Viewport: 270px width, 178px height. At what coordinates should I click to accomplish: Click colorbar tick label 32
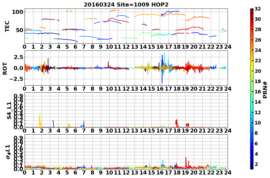tap(258, 9)
